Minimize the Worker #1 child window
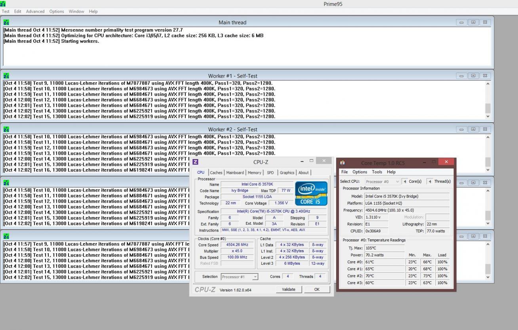This screenshot has height=330, width=518. coord(461,76)
